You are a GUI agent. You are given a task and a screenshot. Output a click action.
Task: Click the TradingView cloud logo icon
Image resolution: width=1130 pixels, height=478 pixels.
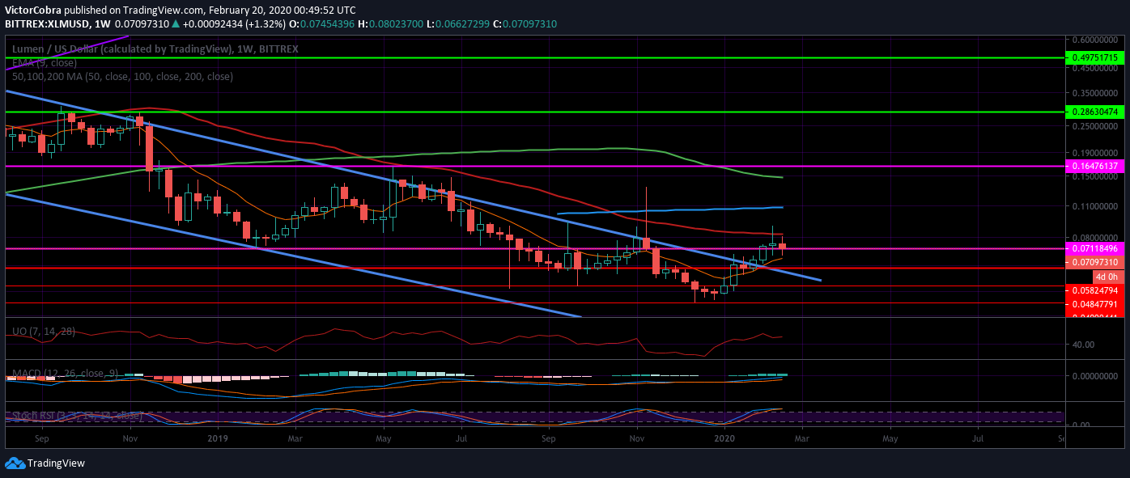click(x=15, y=463)
